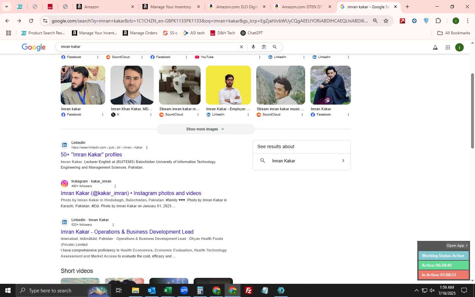Click the URL address bar
This screenshot has width=475, height=297.
(x=209, y=21)
